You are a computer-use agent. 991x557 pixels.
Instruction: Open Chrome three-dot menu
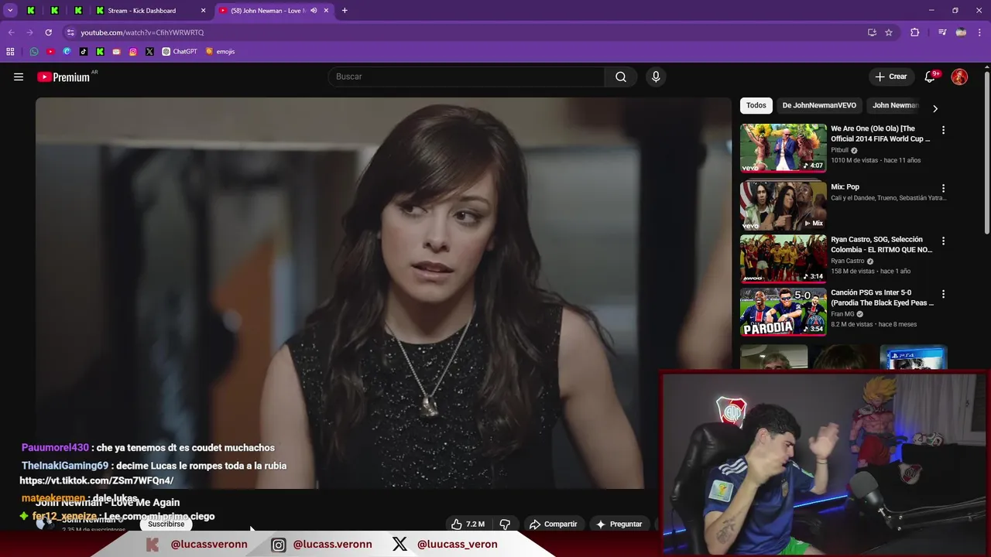click(x=979, y=32)
